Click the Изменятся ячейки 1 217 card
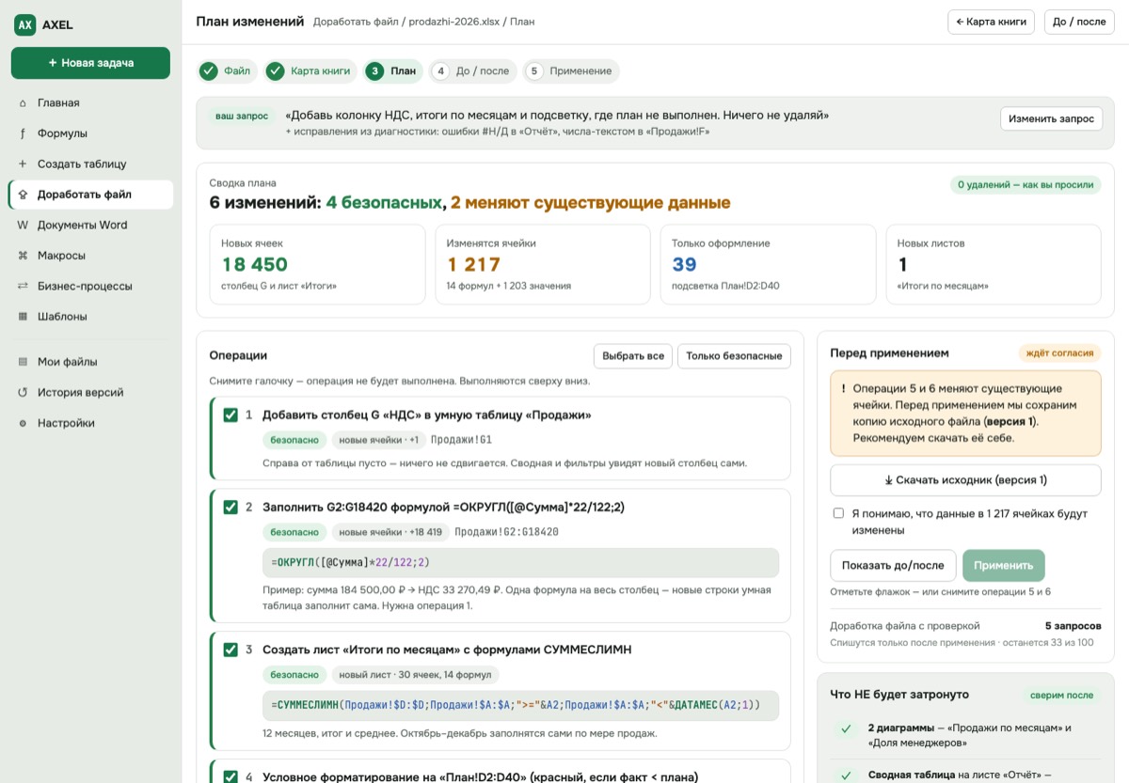Image resolution: width=1129 pixels, height=783 pixels. click(542, 264)
